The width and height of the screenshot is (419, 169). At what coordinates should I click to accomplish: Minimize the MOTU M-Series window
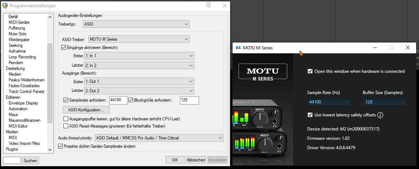tap(375, 48)
